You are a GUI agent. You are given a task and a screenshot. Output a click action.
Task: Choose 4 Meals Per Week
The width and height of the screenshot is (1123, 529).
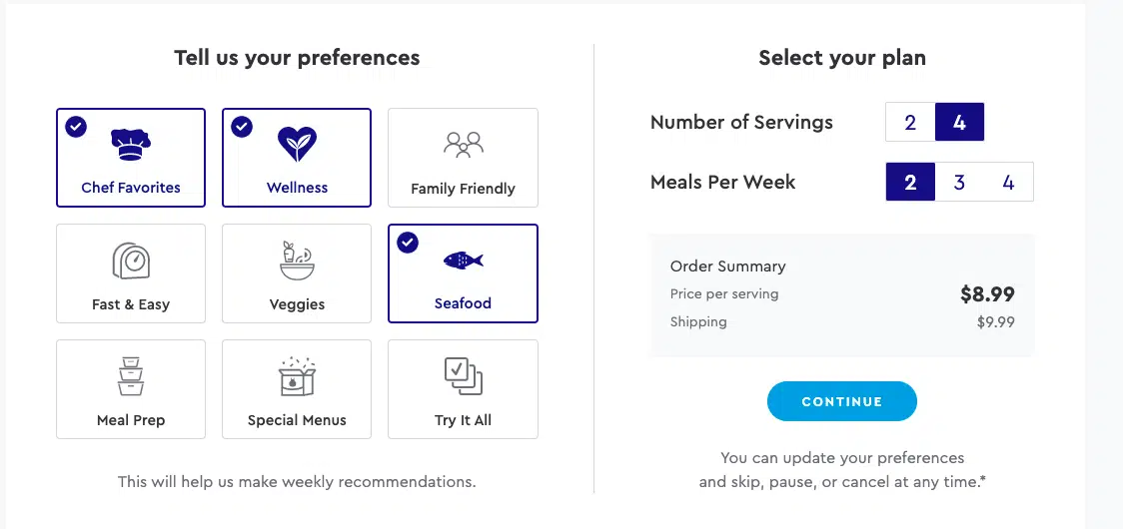tap(1008, 182)
